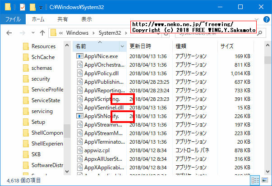
Task: Click the AppVPolicy.dll file icon
Action: pos(80,73)
